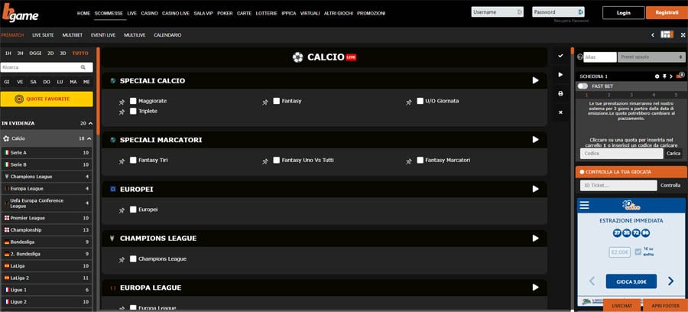Open the Premi spazio dropdown
This screenshot has width=688, height=312.
click(651, 57)
